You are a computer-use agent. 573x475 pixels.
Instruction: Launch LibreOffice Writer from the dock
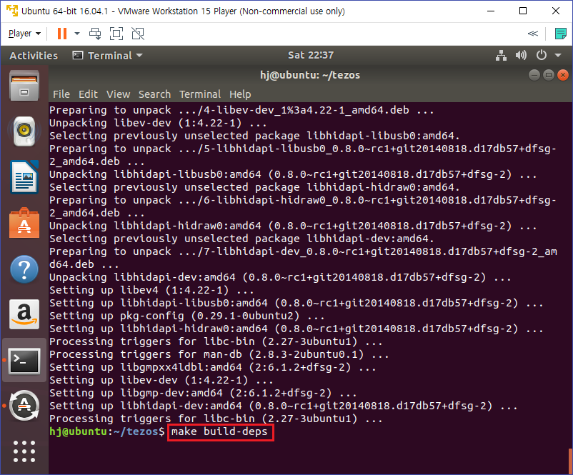tap(24, 177)
